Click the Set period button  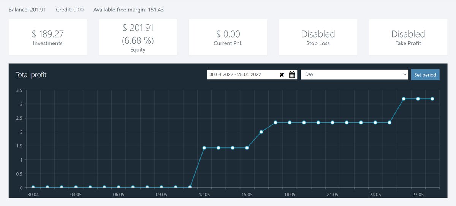425,75
